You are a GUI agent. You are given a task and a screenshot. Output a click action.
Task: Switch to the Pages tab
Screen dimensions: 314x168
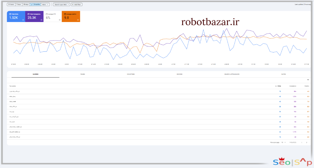pyautogui.click(x=83, y=74)
